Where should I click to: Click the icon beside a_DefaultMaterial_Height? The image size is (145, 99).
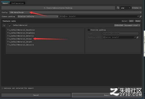(8, 42)
